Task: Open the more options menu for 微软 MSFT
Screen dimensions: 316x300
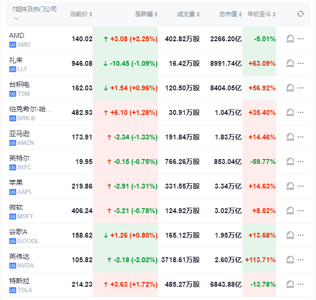Action: pyautogui.click(x=300, y=211)
